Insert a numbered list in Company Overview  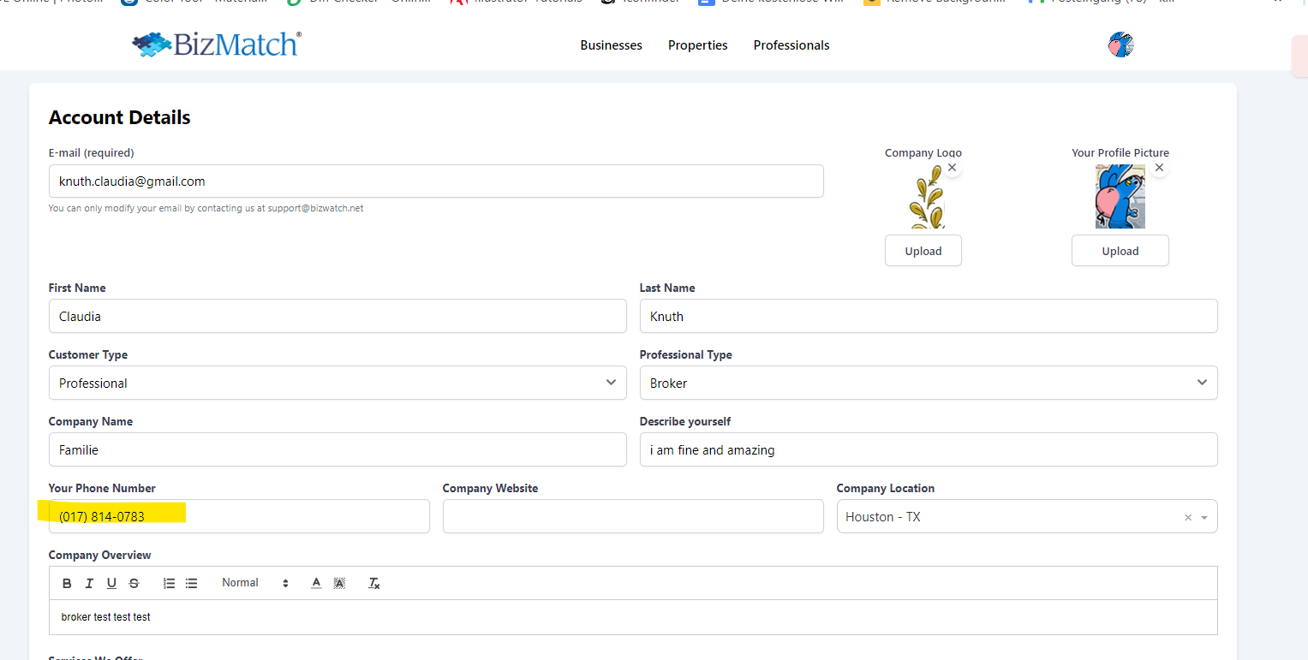point(169,583)
